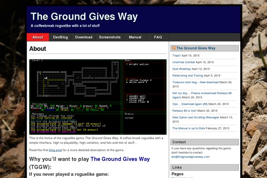
Task: Click the bts@thegroundgivesway.com email link
Action: tap(190, 157)
